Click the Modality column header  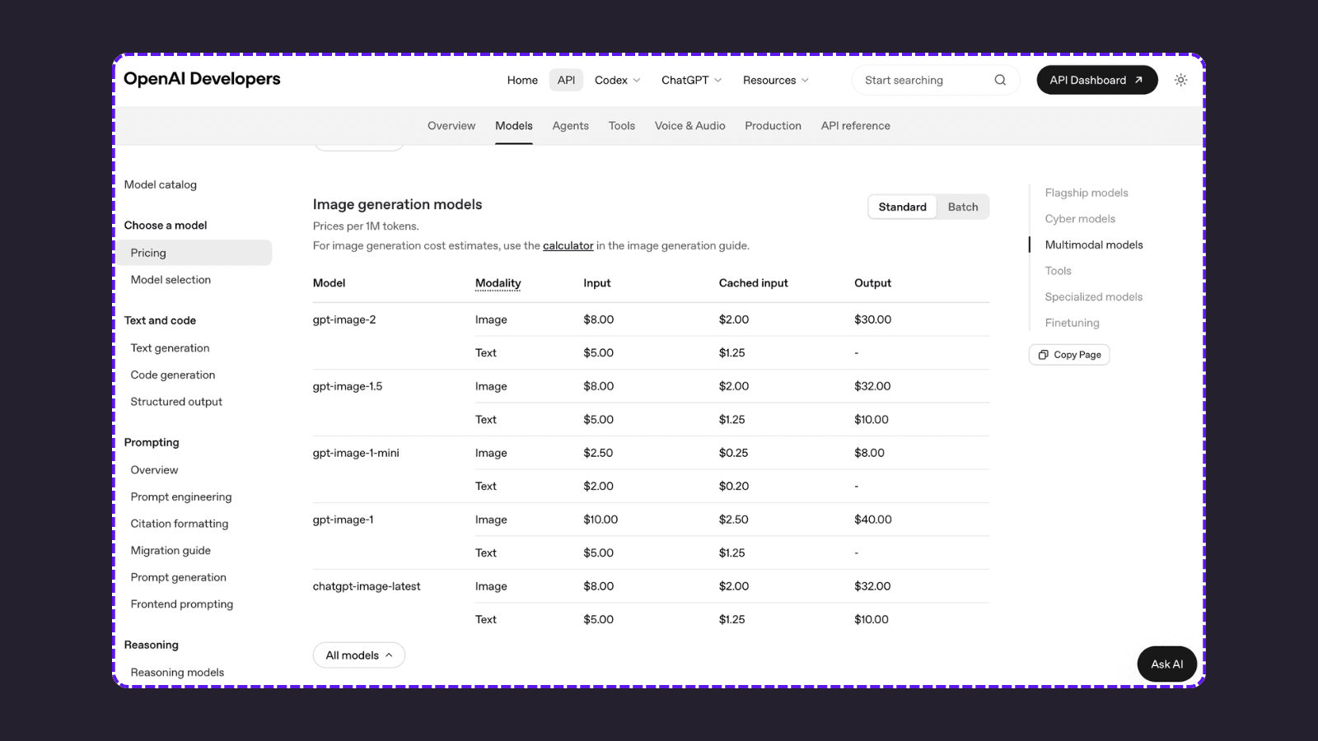(x=498, y=283)
